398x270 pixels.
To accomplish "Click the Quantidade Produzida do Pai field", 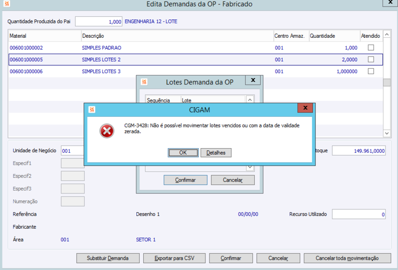I will pos(99,21).
